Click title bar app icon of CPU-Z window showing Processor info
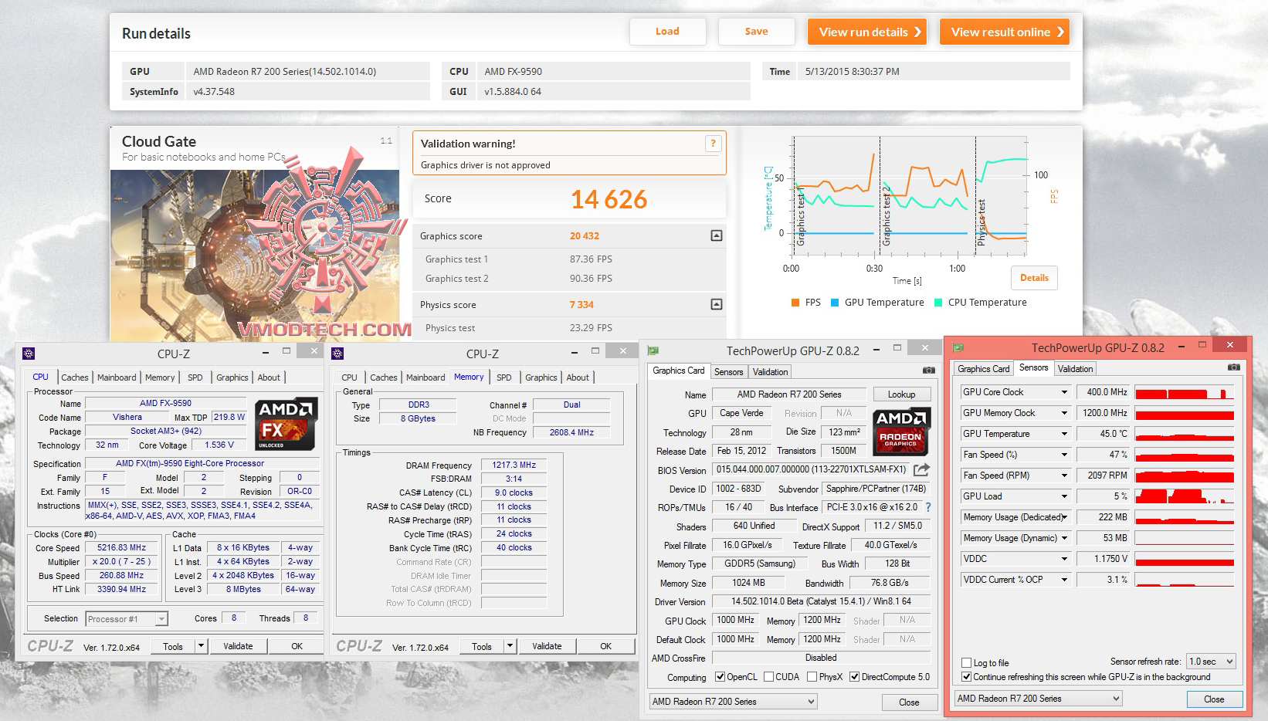Screen dimensions: 1268x721 point(29,354)
